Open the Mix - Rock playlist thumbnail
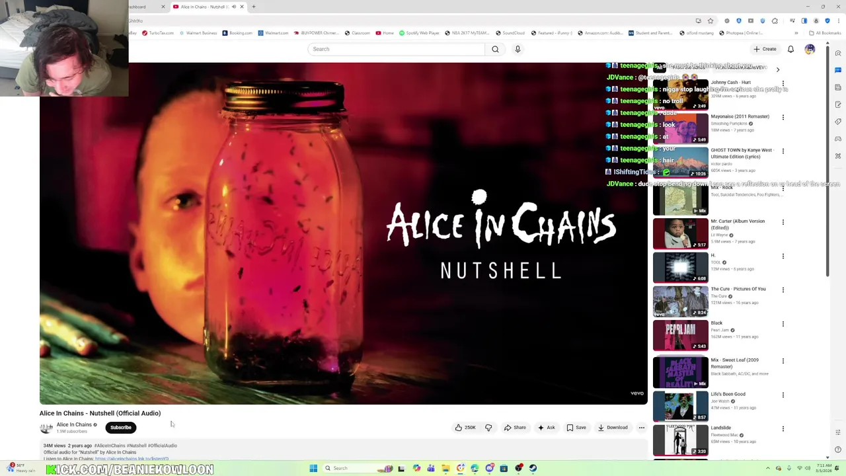 680,200
